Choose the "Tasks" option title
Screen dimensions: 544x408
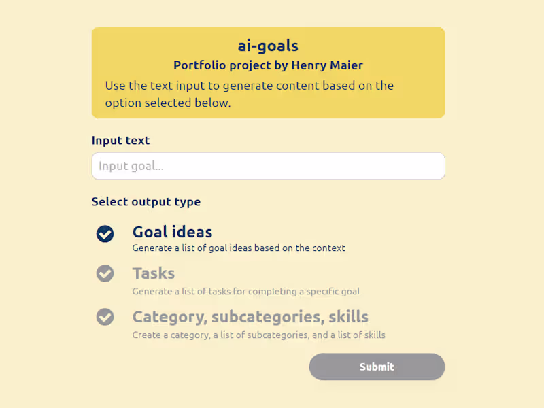[x=154, y=273]
